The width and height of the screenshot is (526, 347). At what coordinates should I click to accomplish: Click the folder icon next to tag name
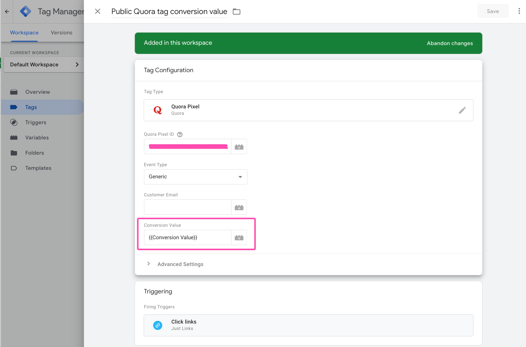237,11
